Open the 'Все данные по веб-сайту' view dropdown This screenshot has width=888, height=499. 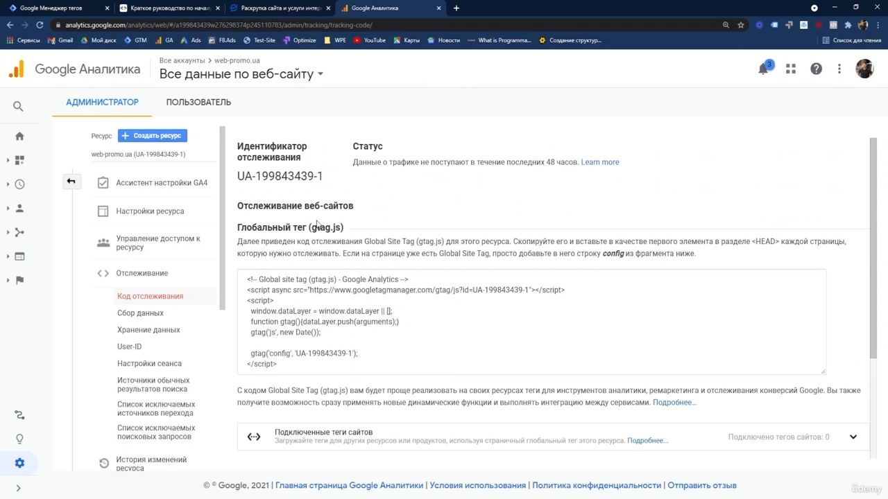241,74
